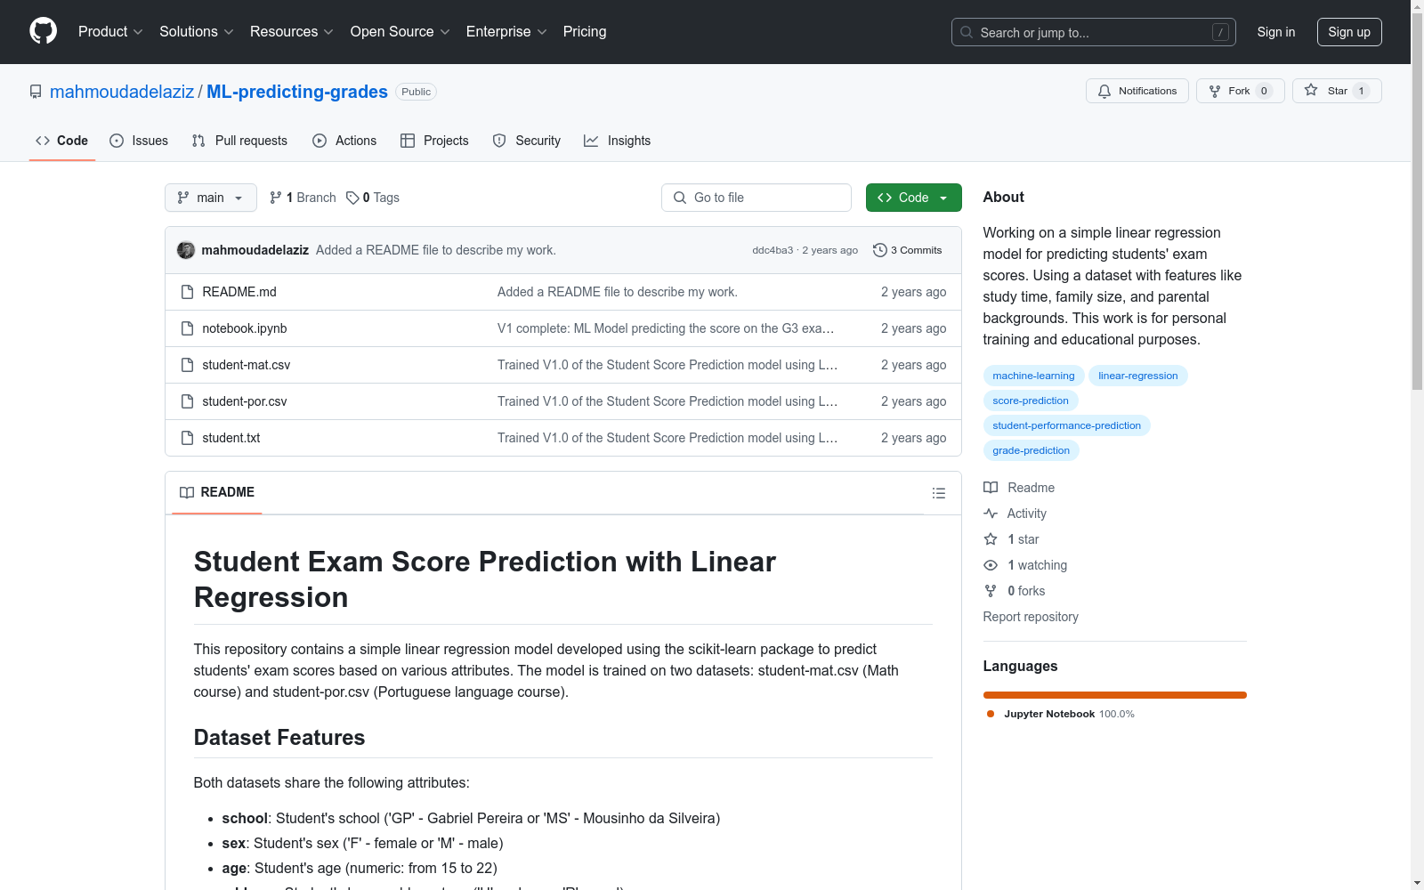Screen dimensions: 1424x890
Task: Expand the Product menu
Action: click(x=110, y=32)
